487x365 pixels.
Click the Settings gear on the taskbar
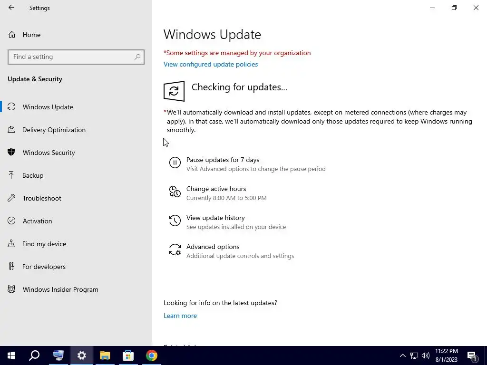coord(81,355)
